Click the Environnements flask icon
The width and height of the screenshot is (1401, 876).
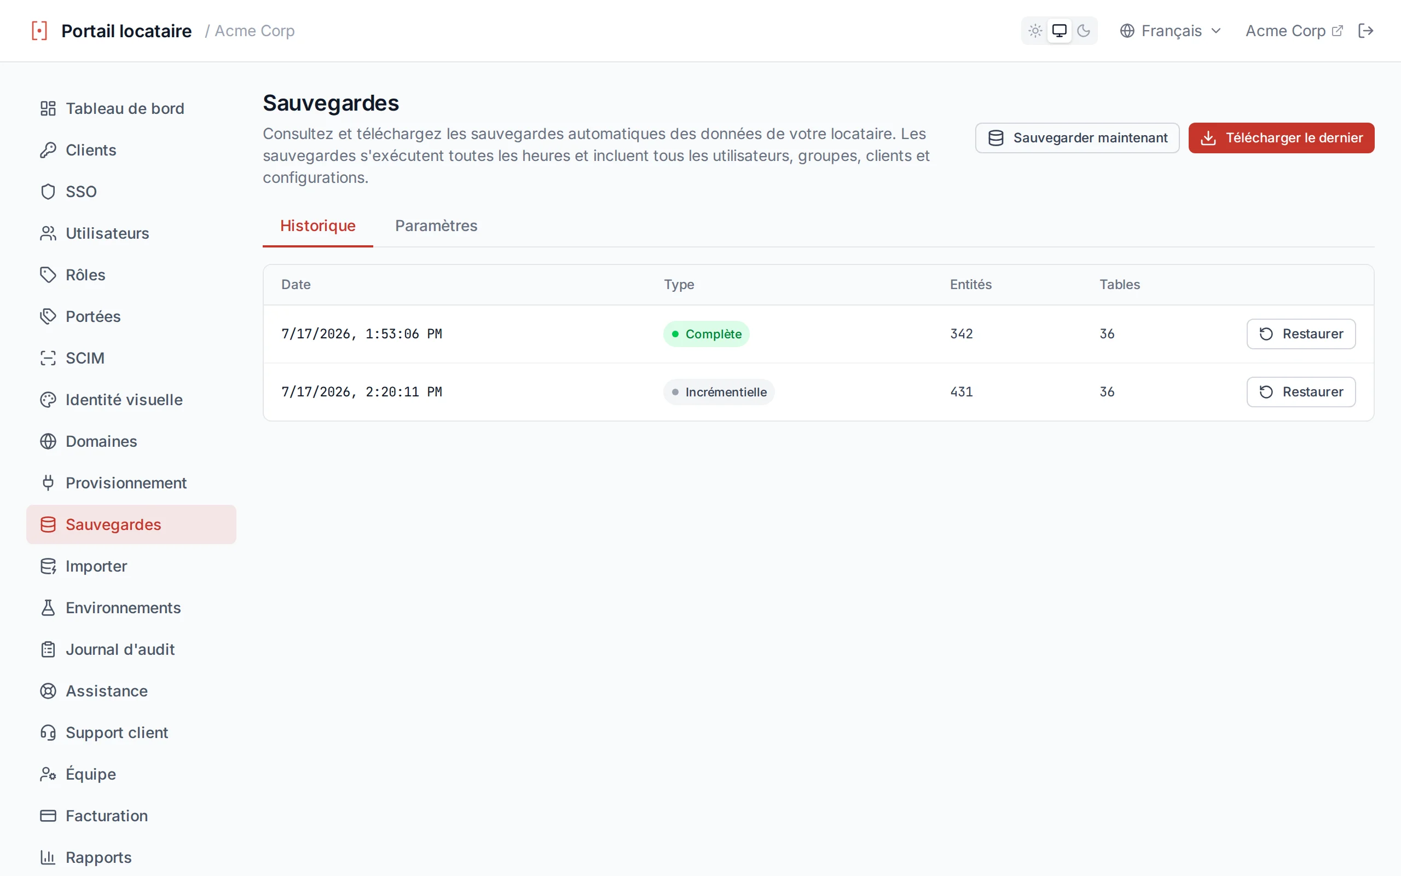(x=48, y=608)
